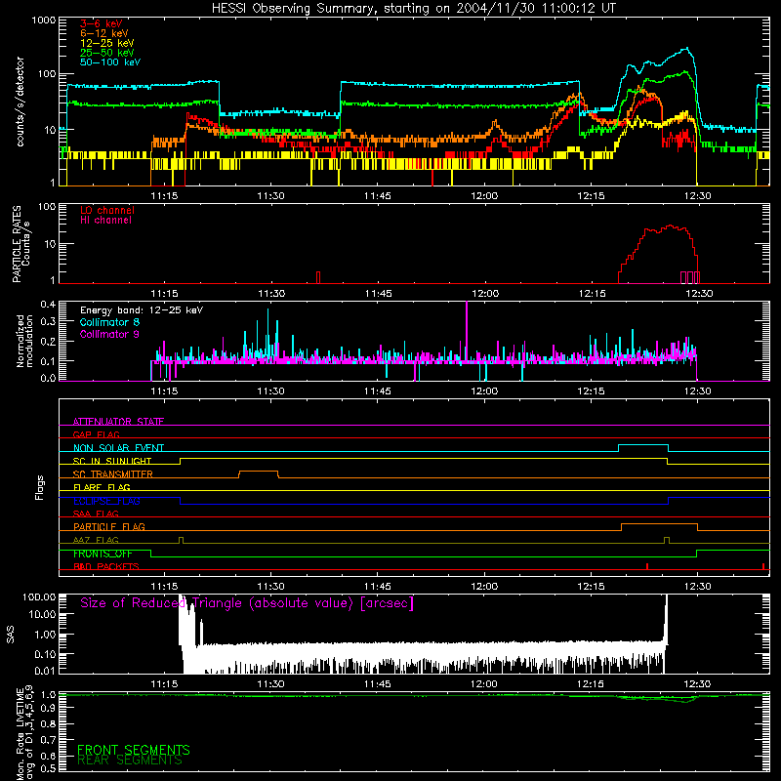Click the SC IN SUNLIGHT flag label

tap(112, 461)
